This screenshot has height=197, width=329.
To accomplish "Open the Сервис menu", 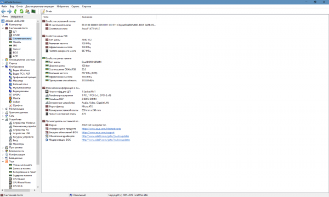I will pos(75,7).
